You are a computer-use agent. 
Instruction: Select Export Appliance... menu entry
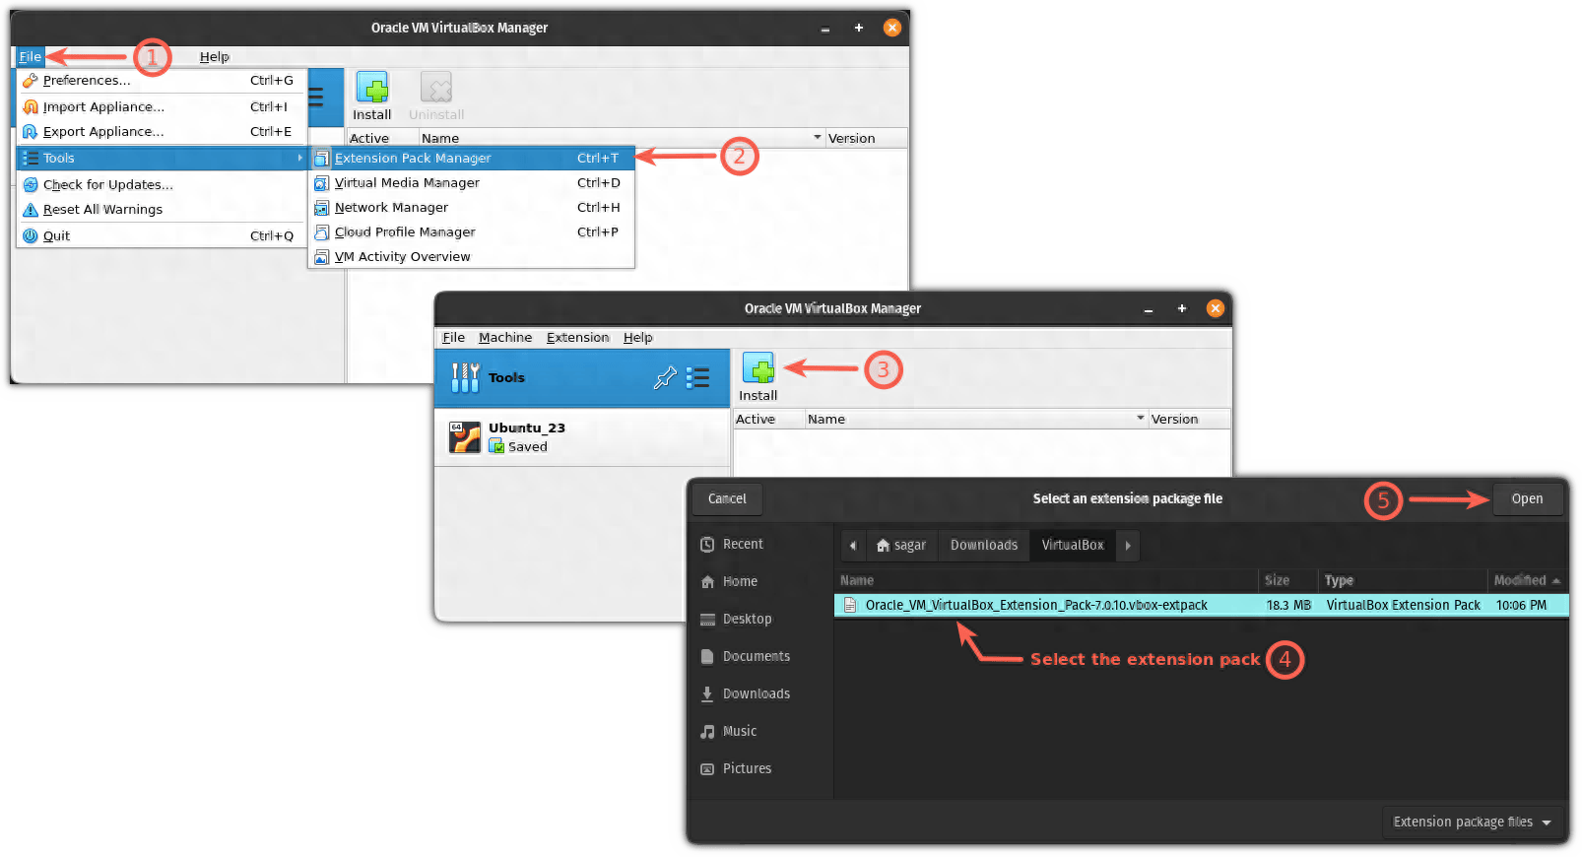click(x=163, y=131)
